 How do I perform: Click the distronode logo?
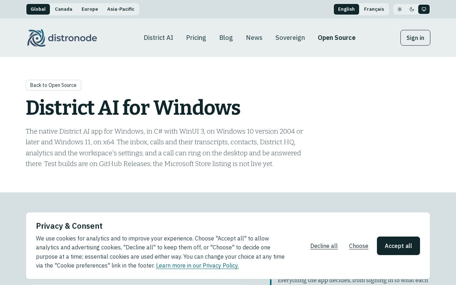tap(62, 38)
